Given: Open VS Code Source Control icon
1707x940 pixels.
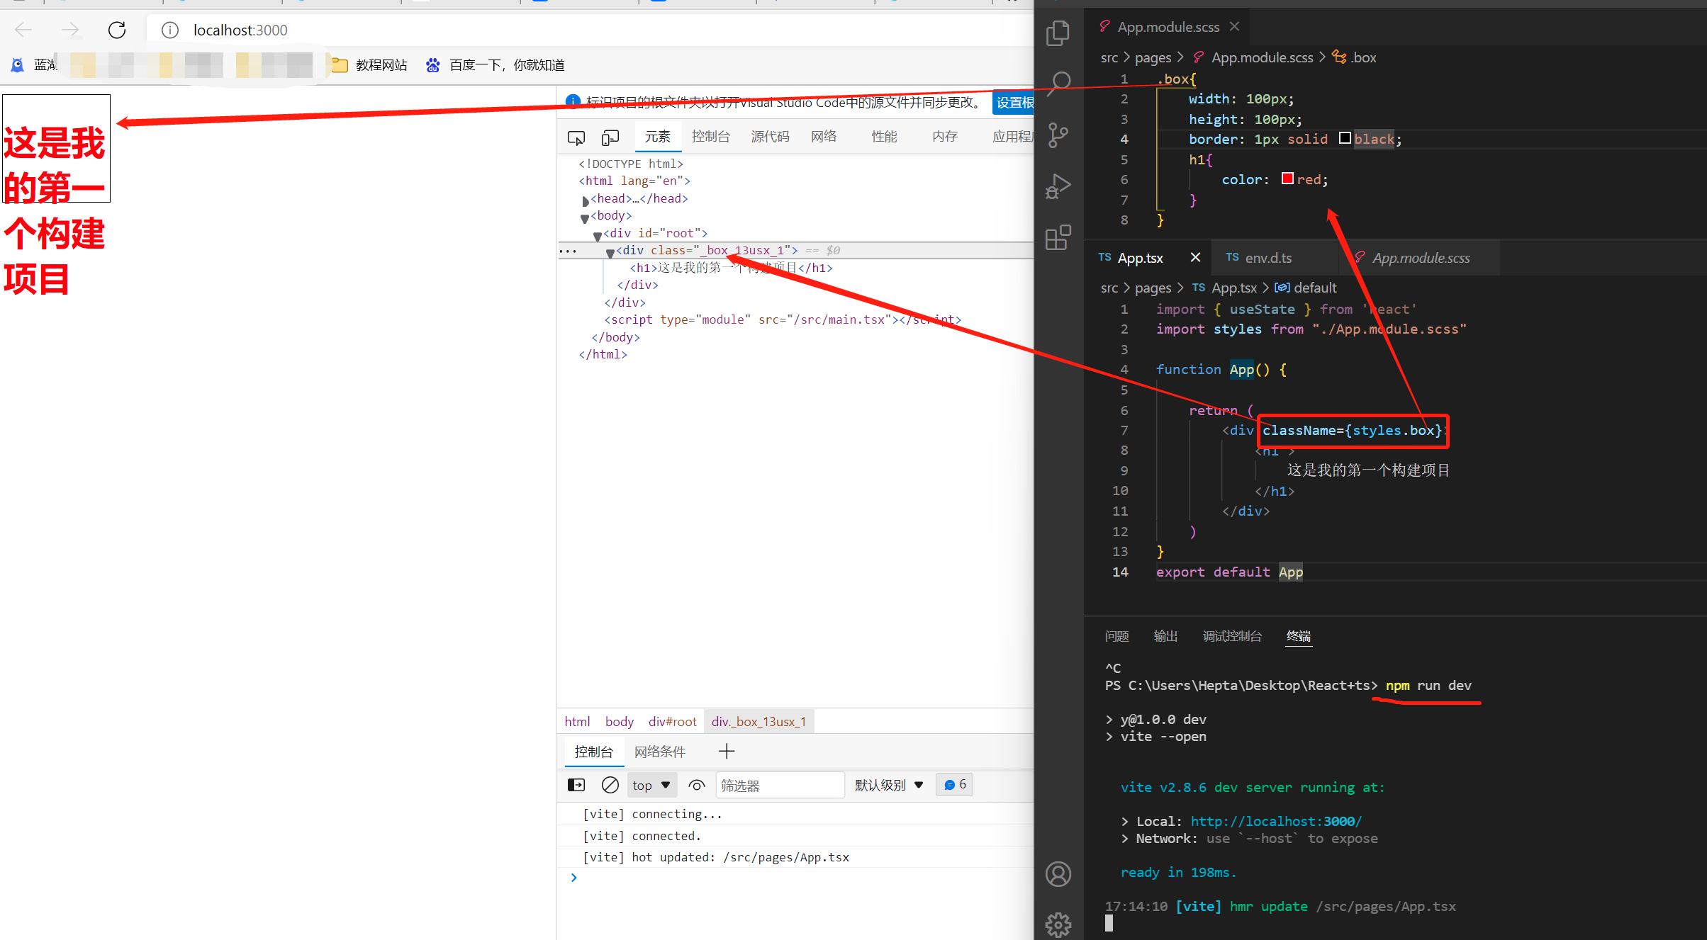Looking at the screenshot, I should coord(1058,135).
